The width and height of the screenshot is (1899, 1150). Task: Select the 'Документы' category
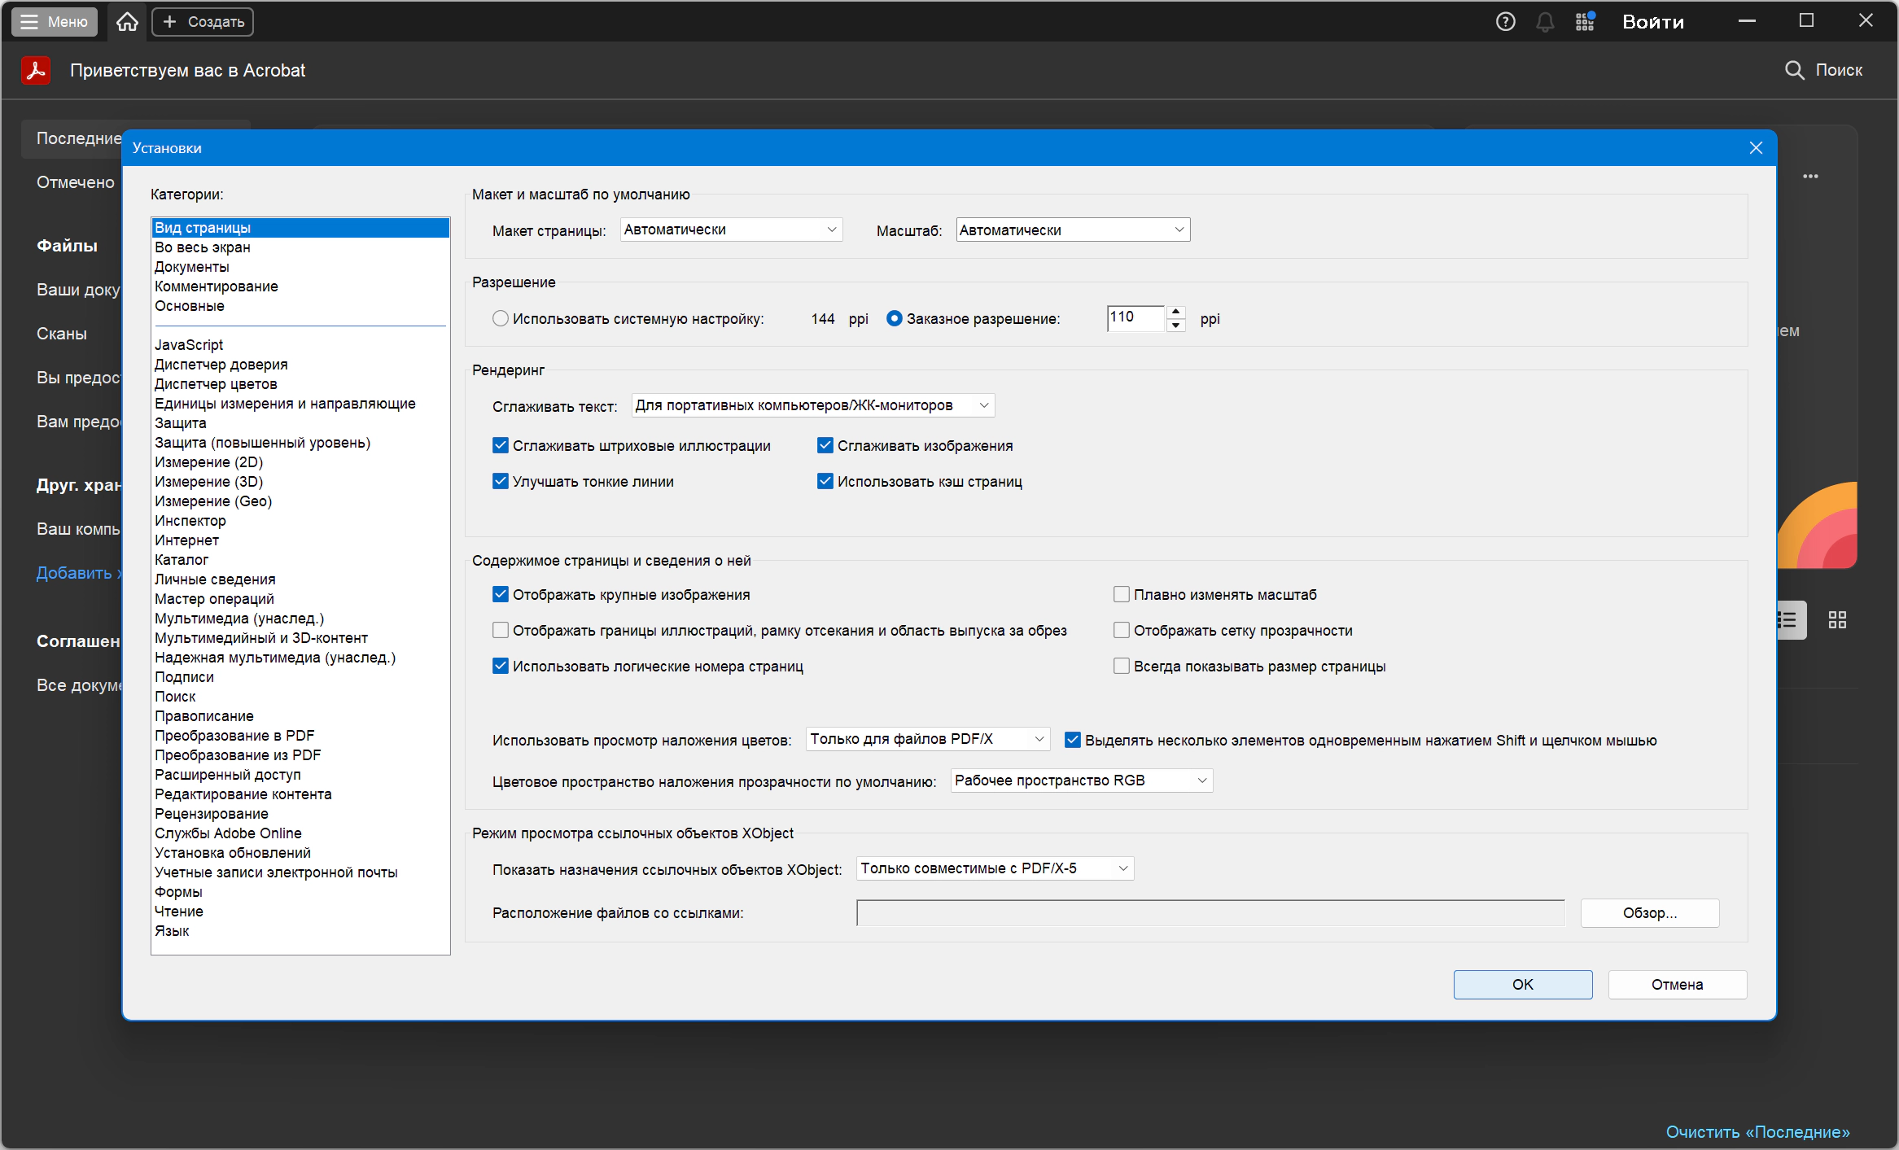[x=192, y=267]
